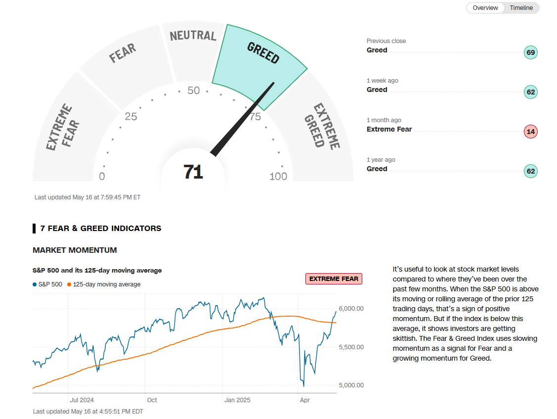Click the 1 week ago score badge

click(530, 92)
